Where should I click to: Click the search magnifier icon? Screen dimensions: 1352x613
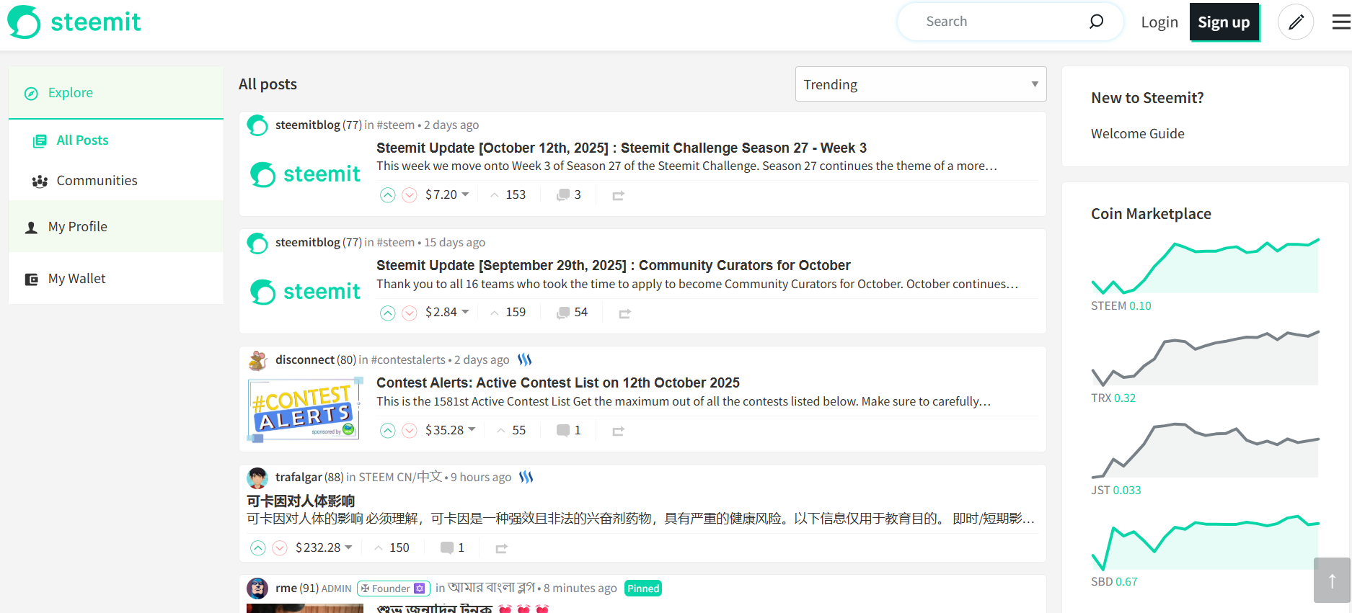1096,22
